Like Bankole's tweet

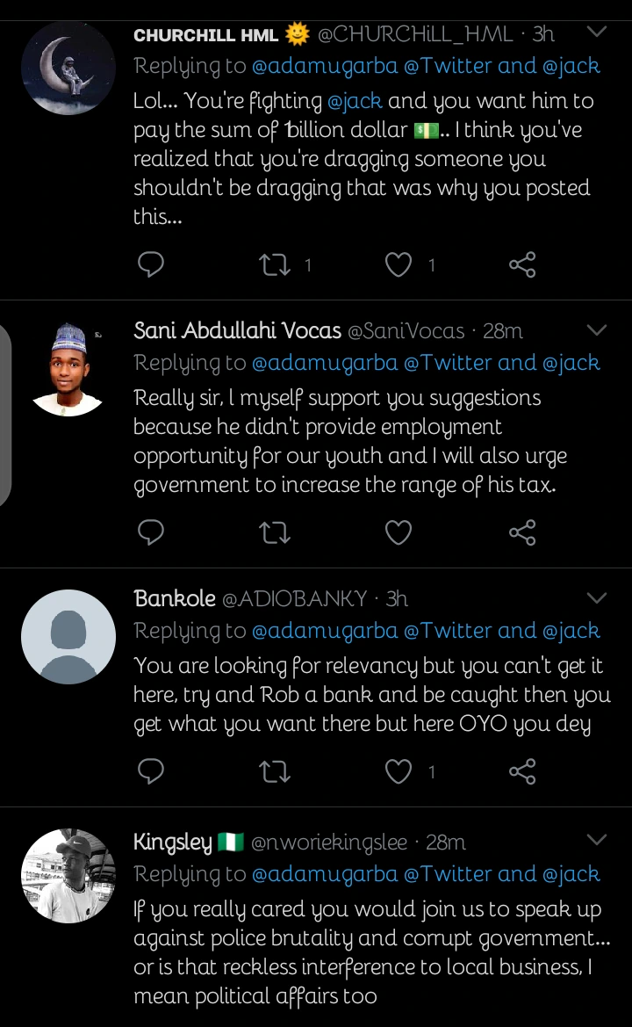tap(399, 770)
